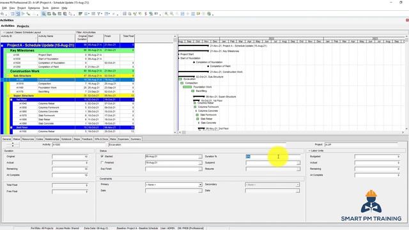This screenshot has width=409, height=230.
Task: Select the Compaction activity row
Action: pos(72,84)
